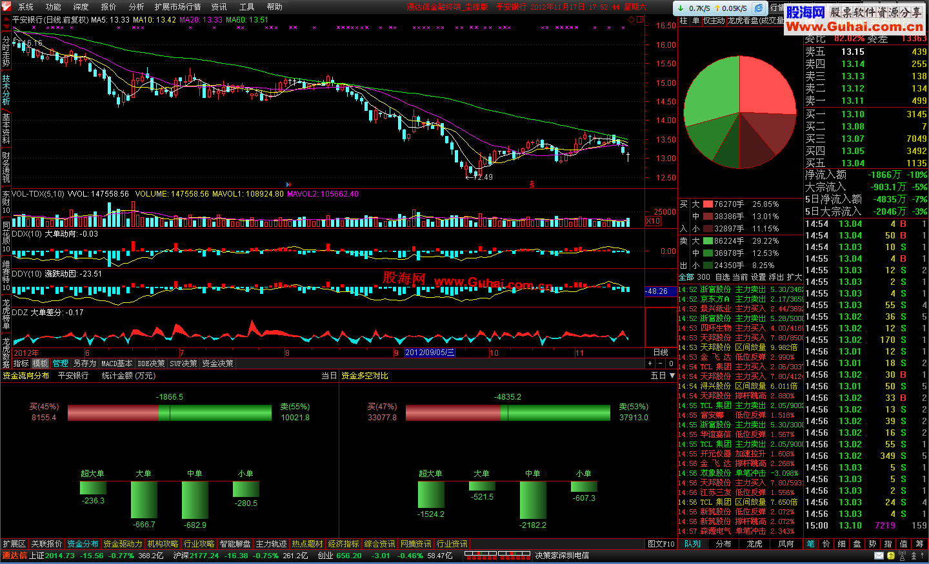Image resolution: width=929 pixels, height=564 pixels.
Task: Click the app logo icon in title bar
Action: [x=6, y=6]
